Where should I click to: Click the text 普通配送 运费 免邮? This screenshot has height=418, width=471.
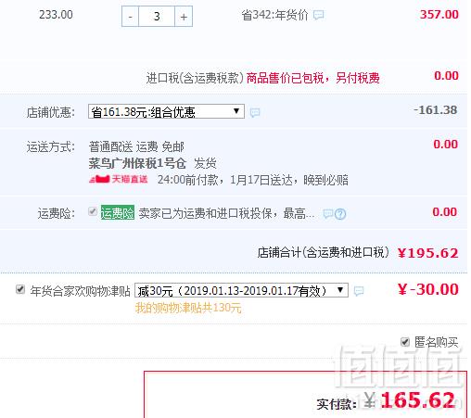(x=136, y=146)
